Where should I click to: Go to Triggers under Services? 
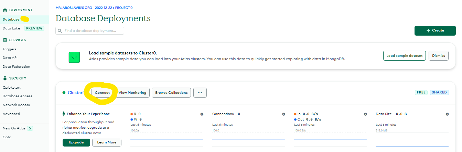click(9, 49)
